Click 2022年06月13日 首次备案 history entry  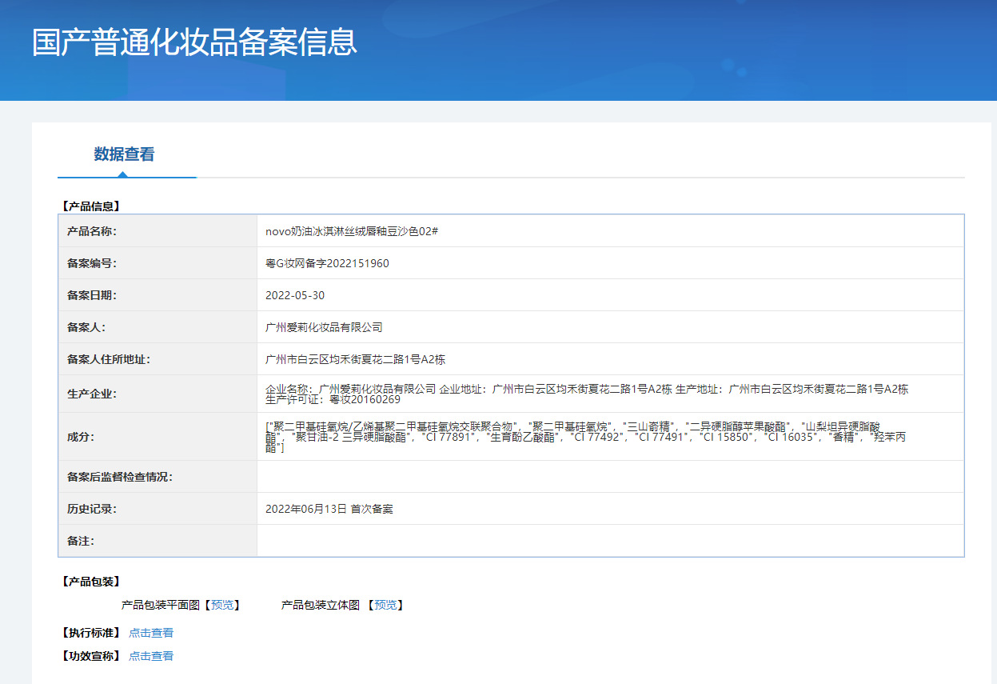point(329,509)
